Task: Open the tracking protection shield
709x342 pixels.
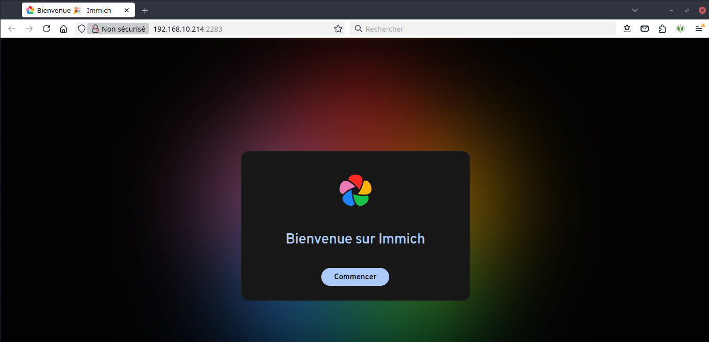Action: pyautogui.click(x=81, y=29)
